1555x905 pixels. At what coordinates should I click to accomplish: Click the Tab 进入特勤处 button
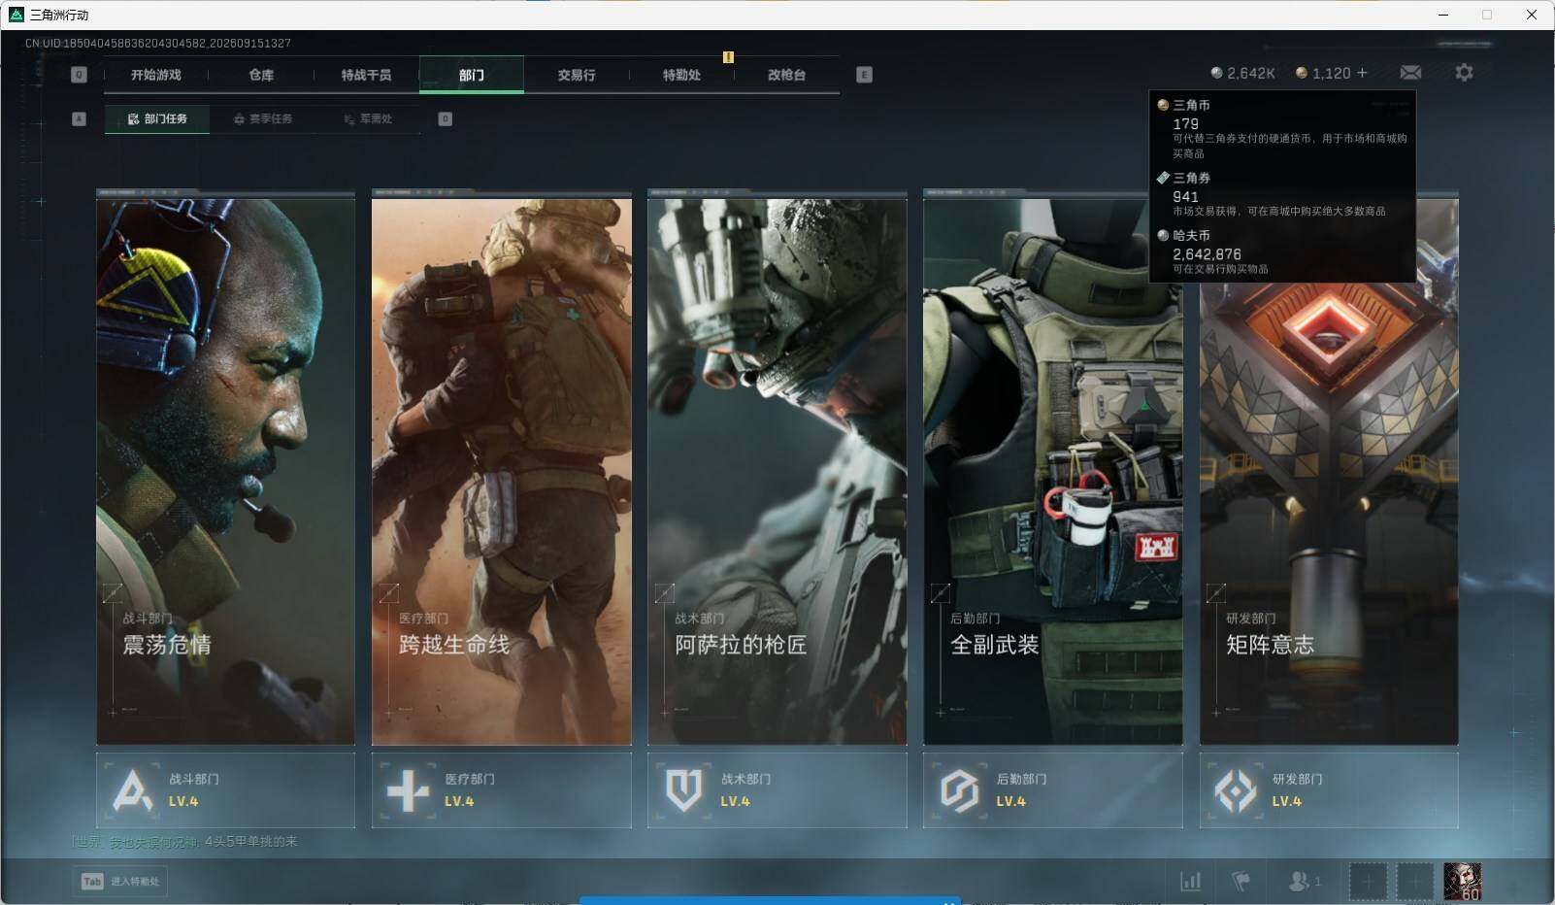click(119, 881)
